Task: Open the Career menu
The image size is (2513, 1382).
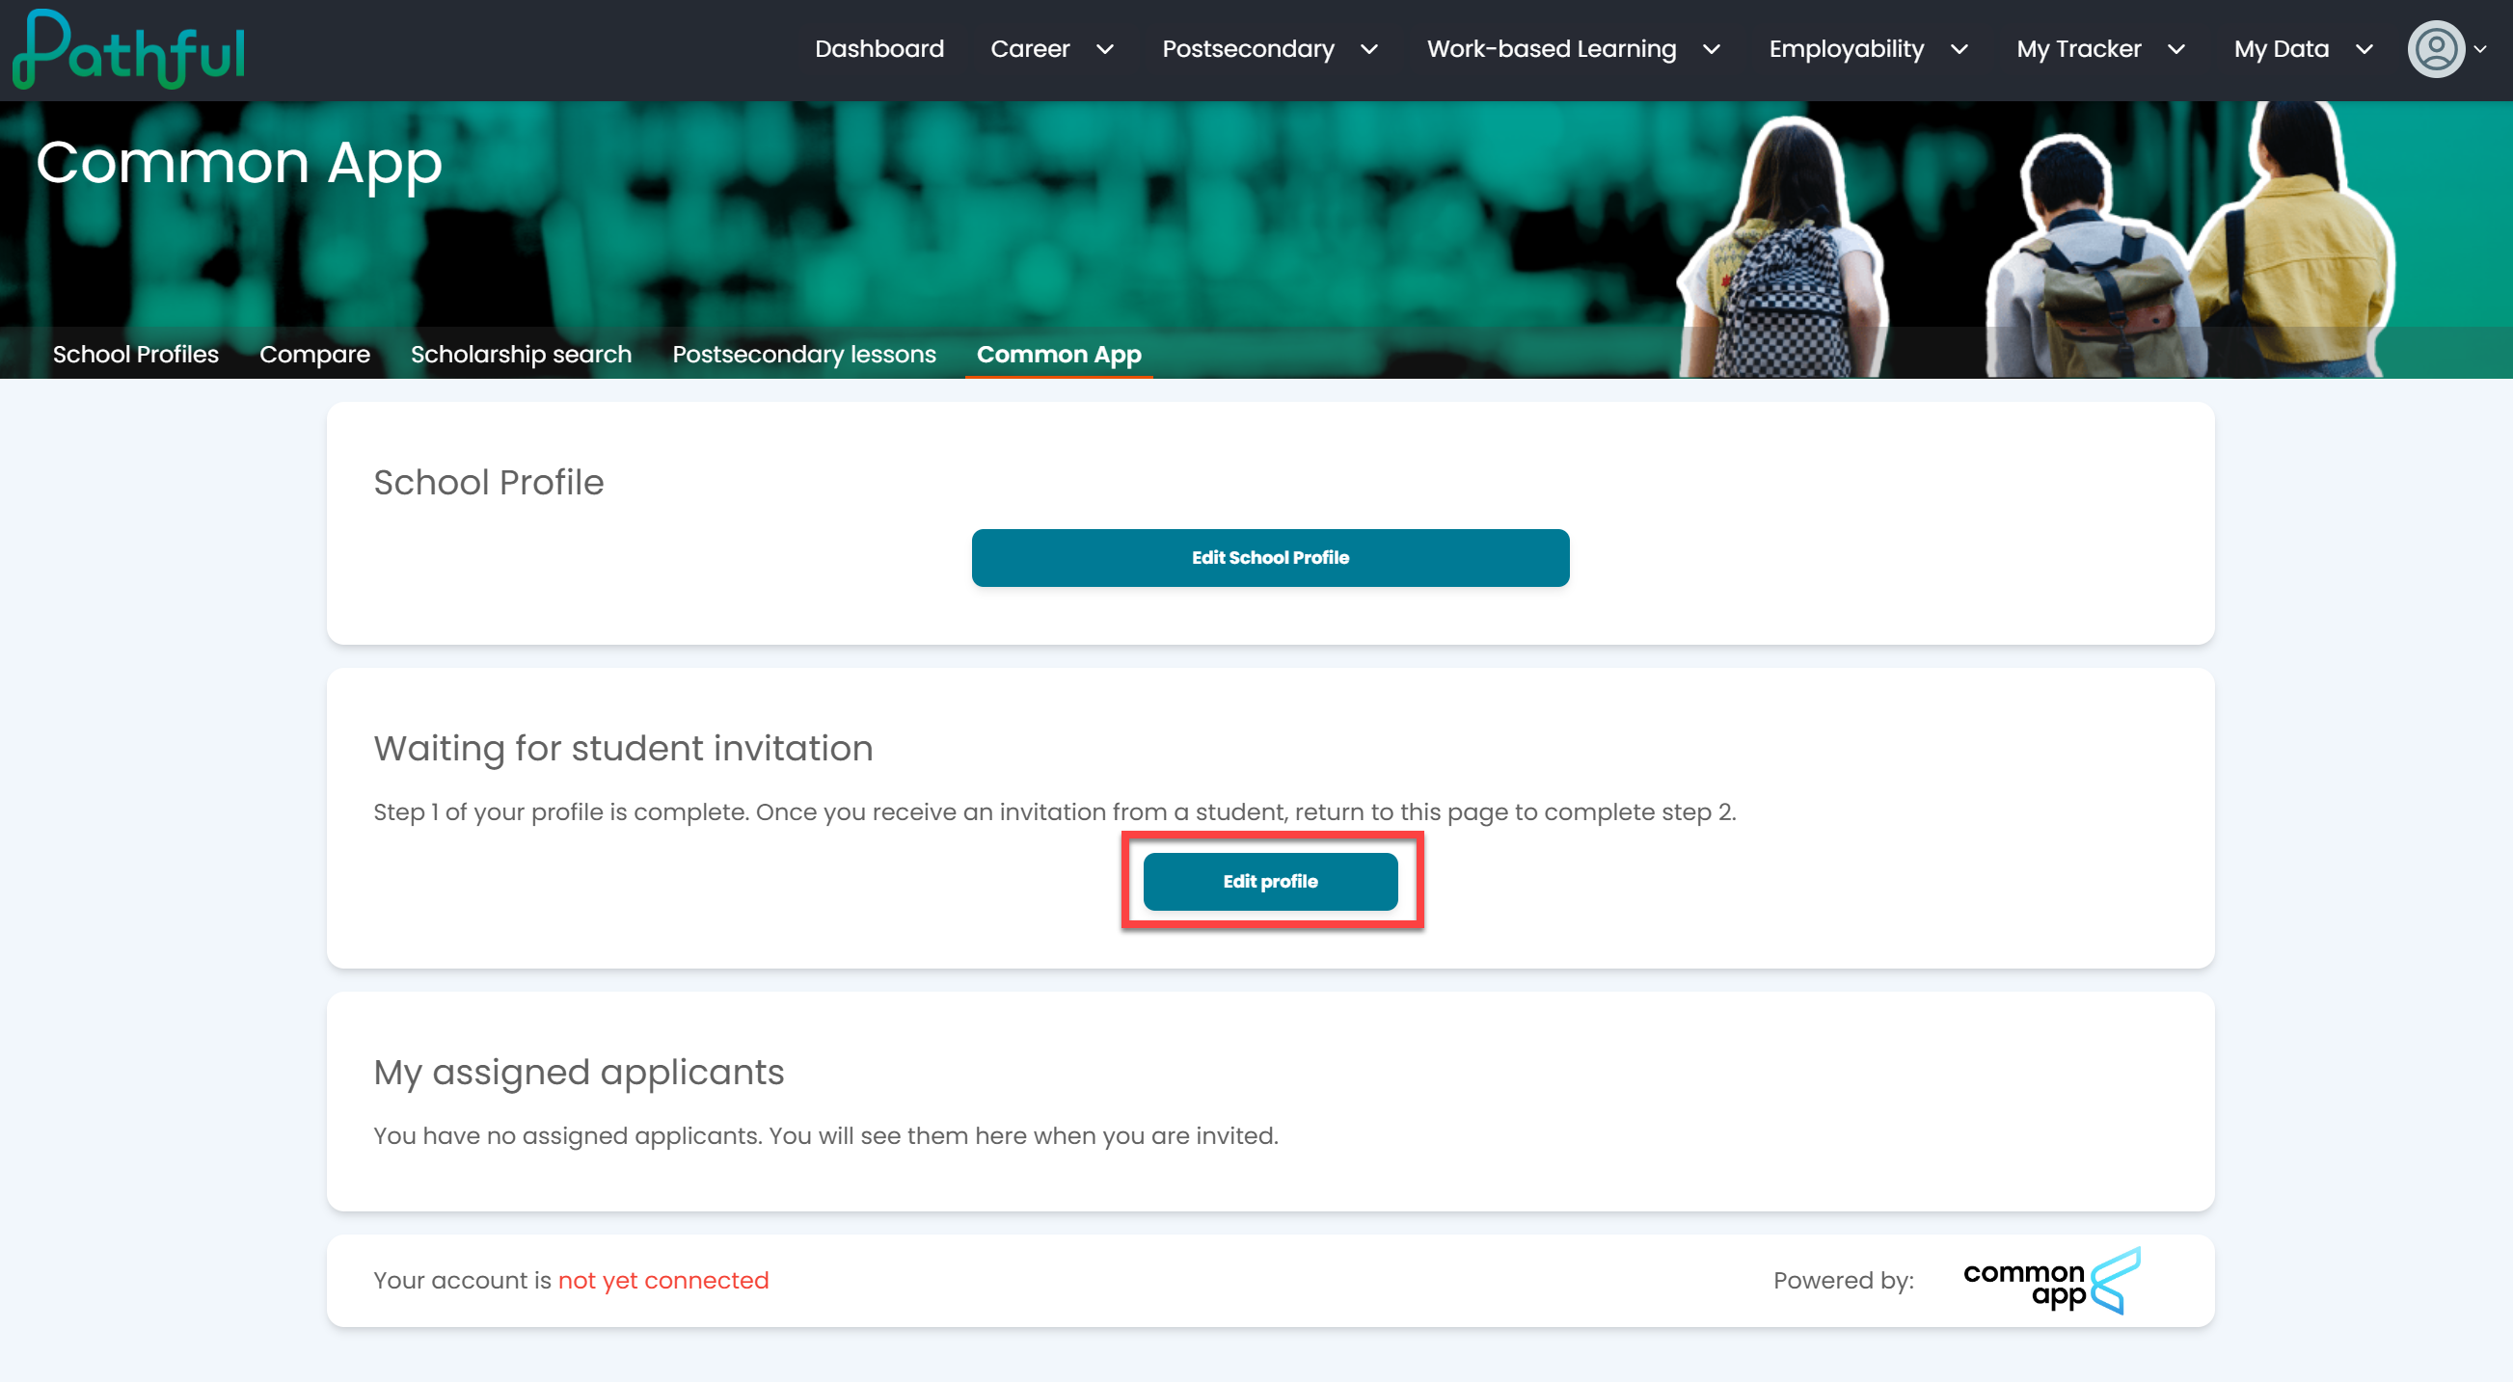Action: pos(1030,49)
